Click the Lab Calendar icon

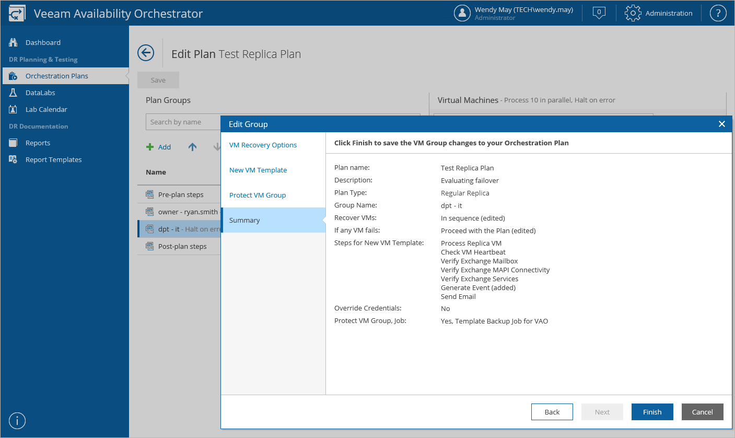click(14, 109)
